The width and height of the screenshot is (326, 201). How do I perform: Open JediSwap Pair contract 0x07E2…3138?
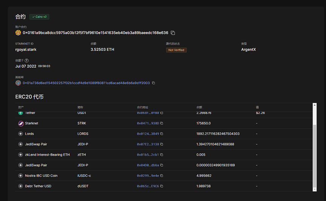(x=148, y=144)
